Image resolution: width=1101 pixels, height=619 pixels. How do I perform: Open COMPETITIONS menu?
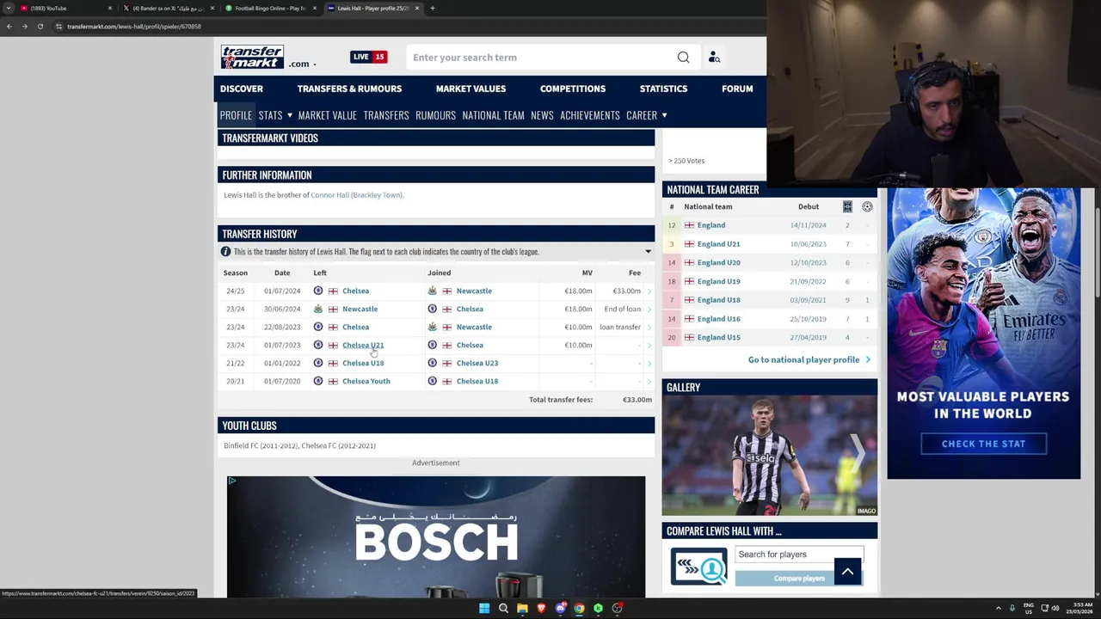(573, 89)
